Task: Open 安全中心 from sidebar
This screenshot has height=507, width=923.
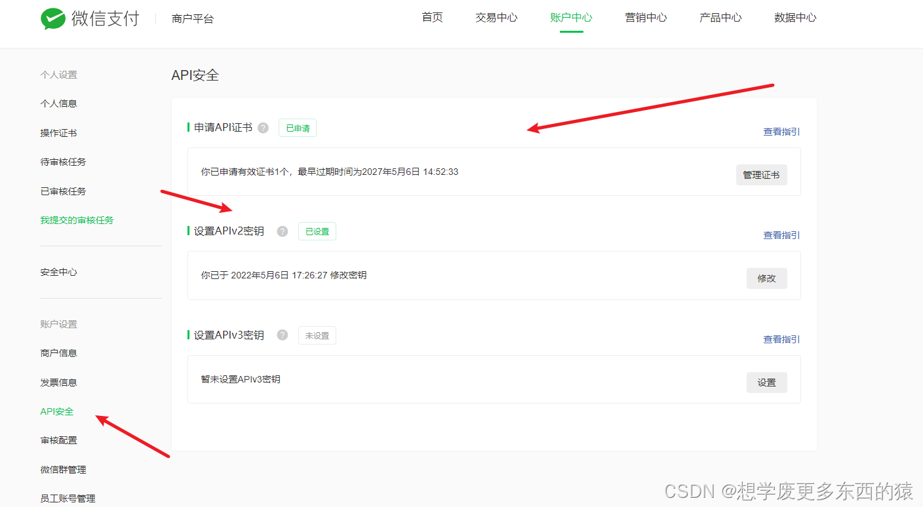Action: (x=58, y=272)
